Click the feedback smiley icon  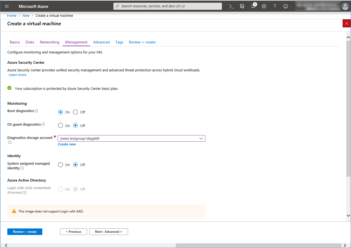[286, 6]
